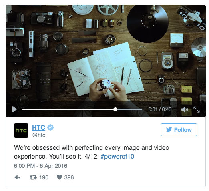Seek to the start of the progress bar
The height and width of the screenshot is (191, 209).
(x=23, y=109)
